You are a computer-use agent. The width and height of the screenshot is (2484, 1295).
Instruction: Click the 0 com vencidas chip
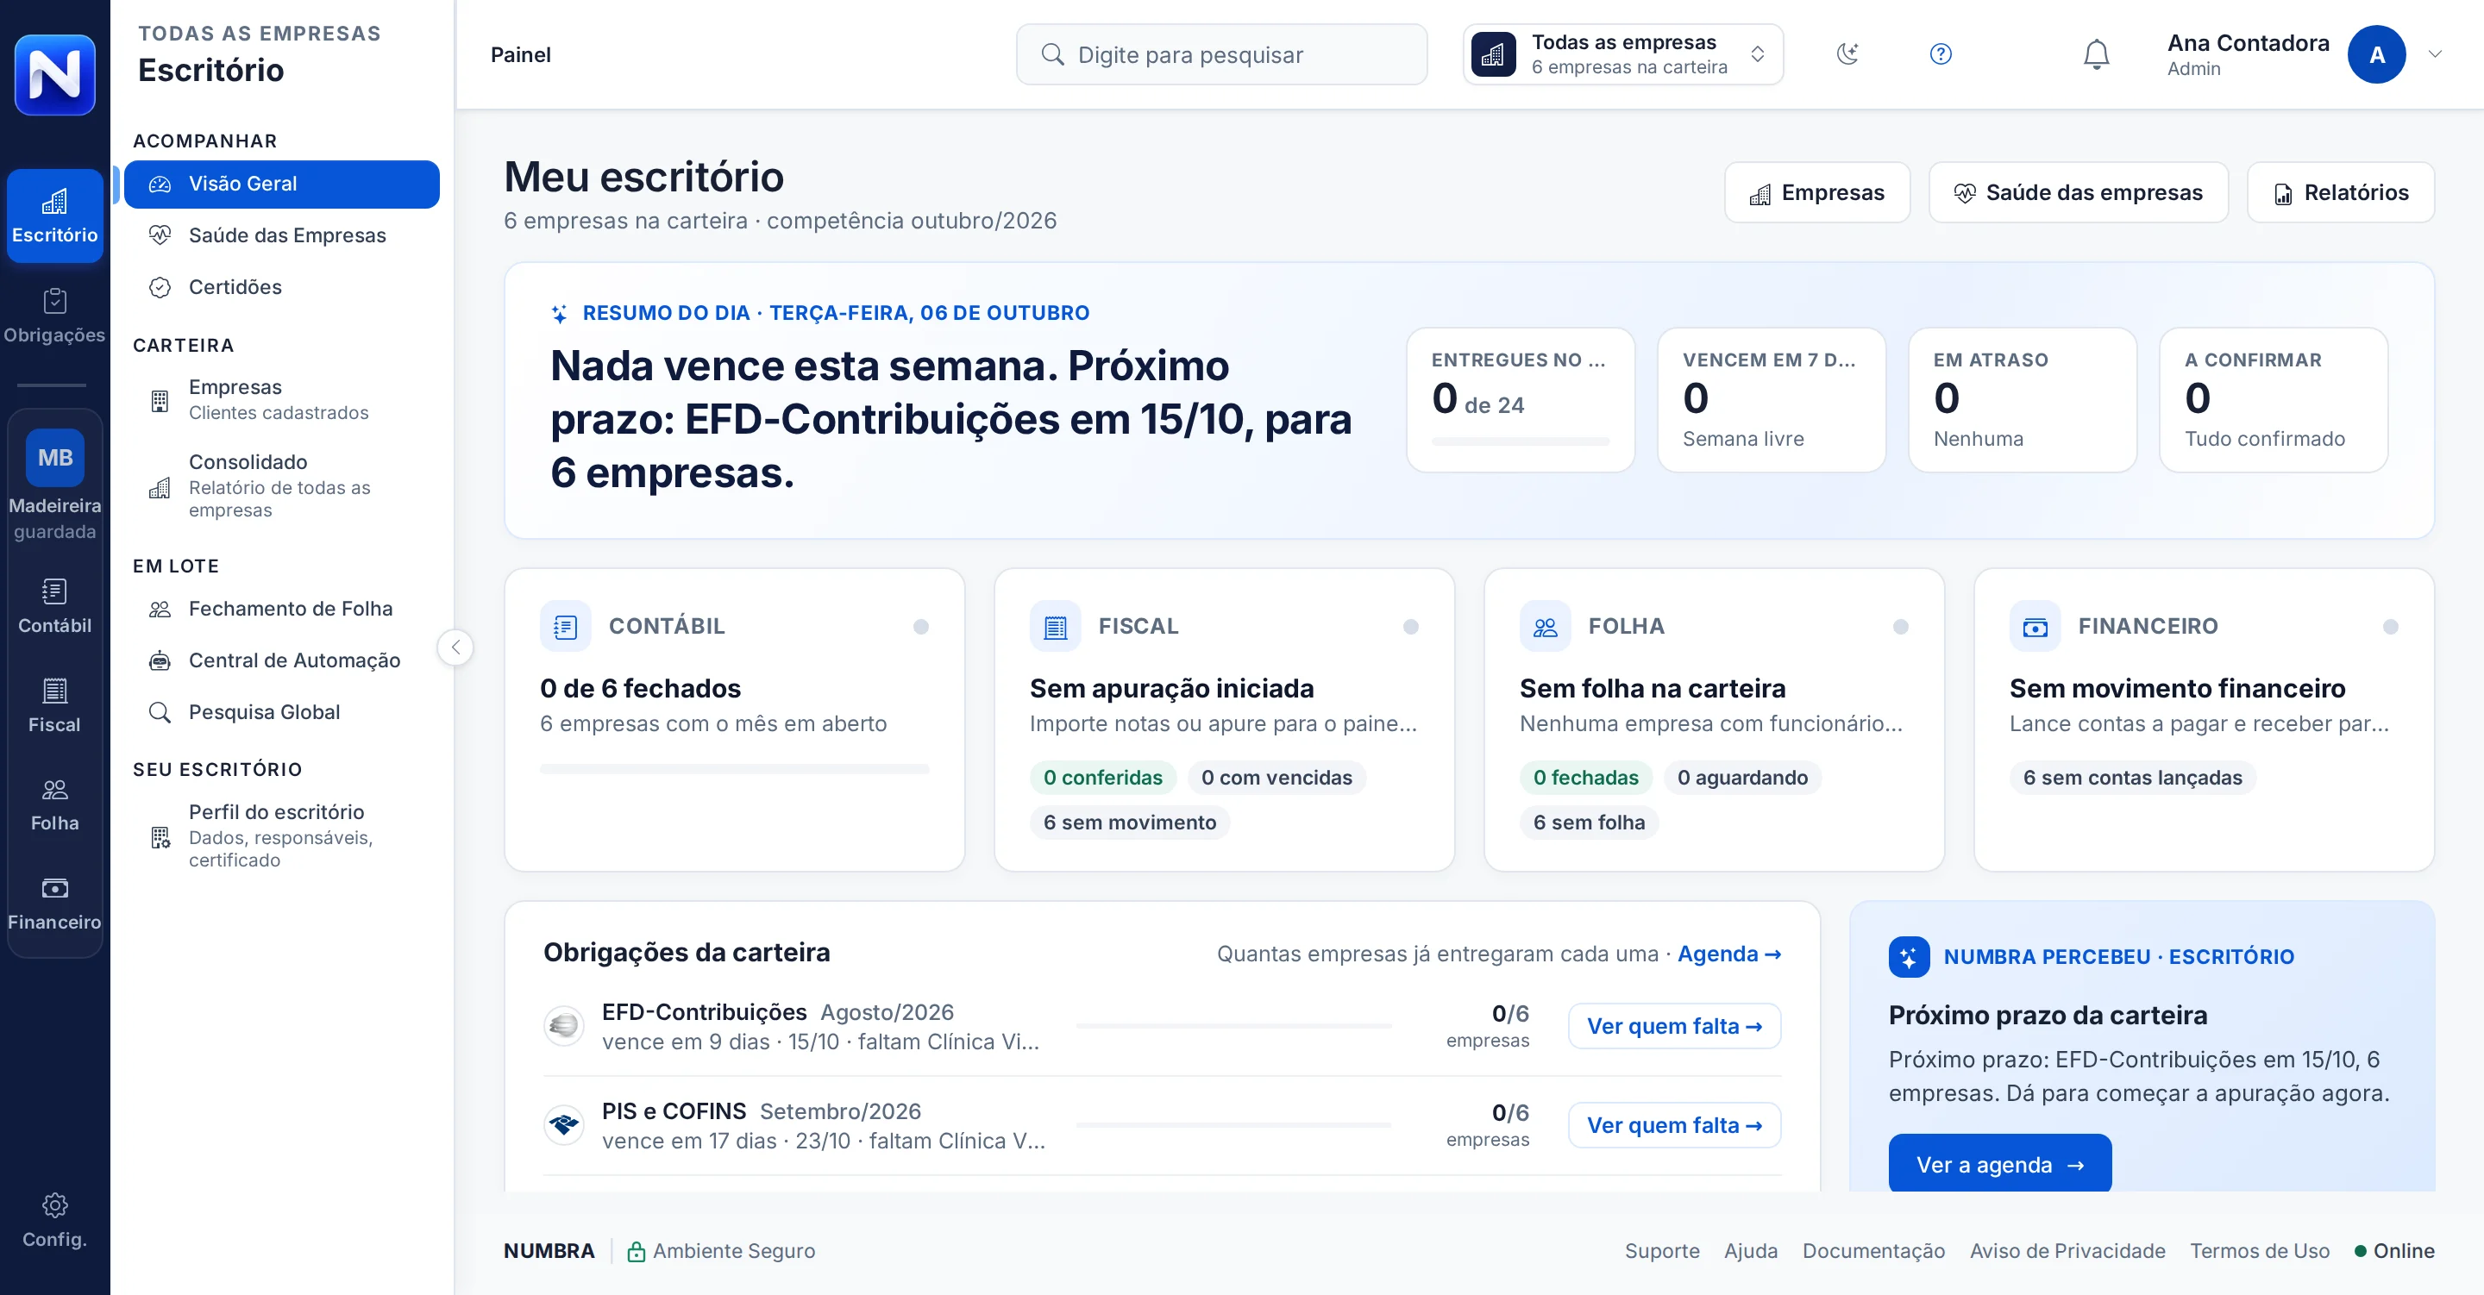(1276, 777)
